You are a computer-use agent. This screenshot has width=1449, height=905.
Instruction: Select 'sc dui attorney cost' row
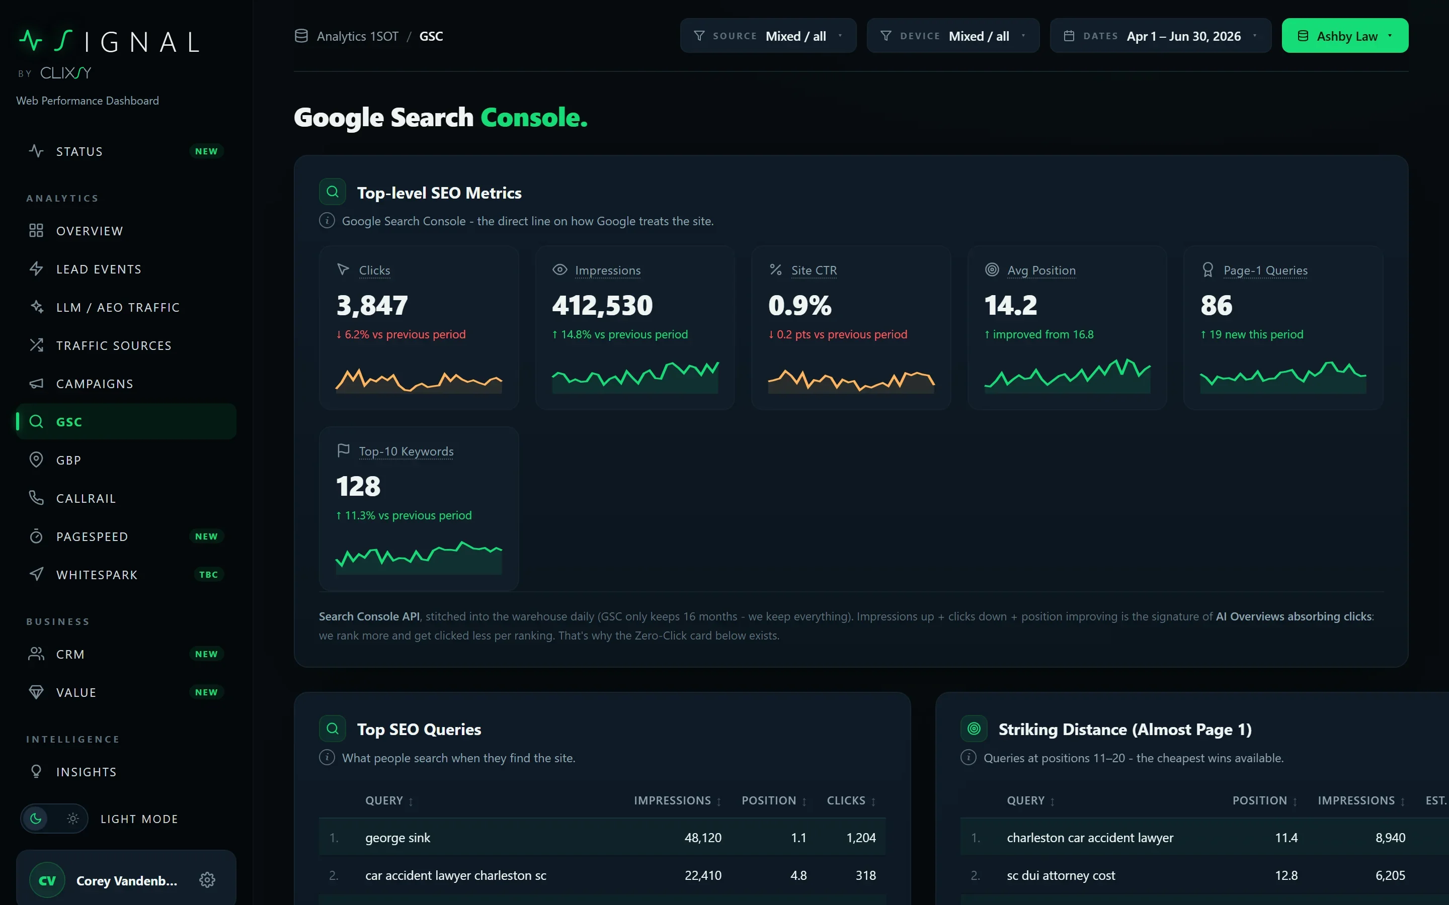[x=1204, y=875]
